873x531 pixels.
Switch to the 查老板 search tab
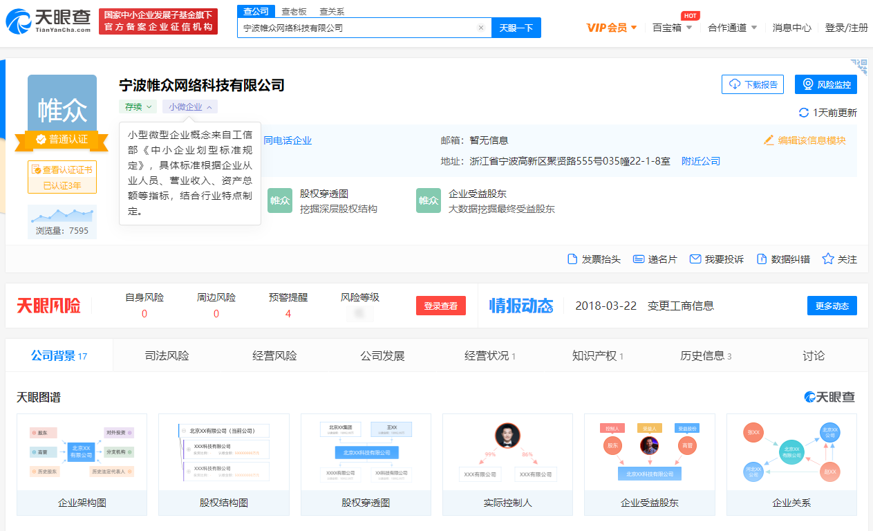point(294,11)
